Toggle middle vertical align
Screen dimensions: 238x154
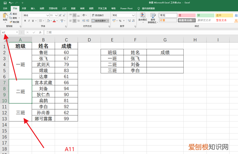click(74, 15)
